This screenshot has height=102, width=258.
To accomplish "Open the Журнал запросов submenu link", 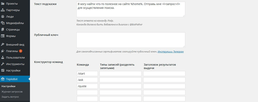I will click(12, 91).
